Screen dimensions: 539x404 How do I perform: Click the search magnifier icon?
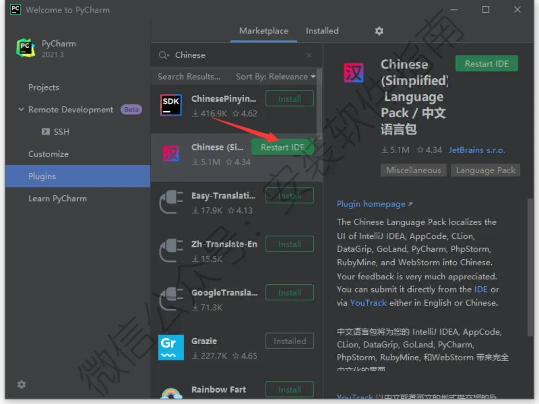click(x=164, y=55)
